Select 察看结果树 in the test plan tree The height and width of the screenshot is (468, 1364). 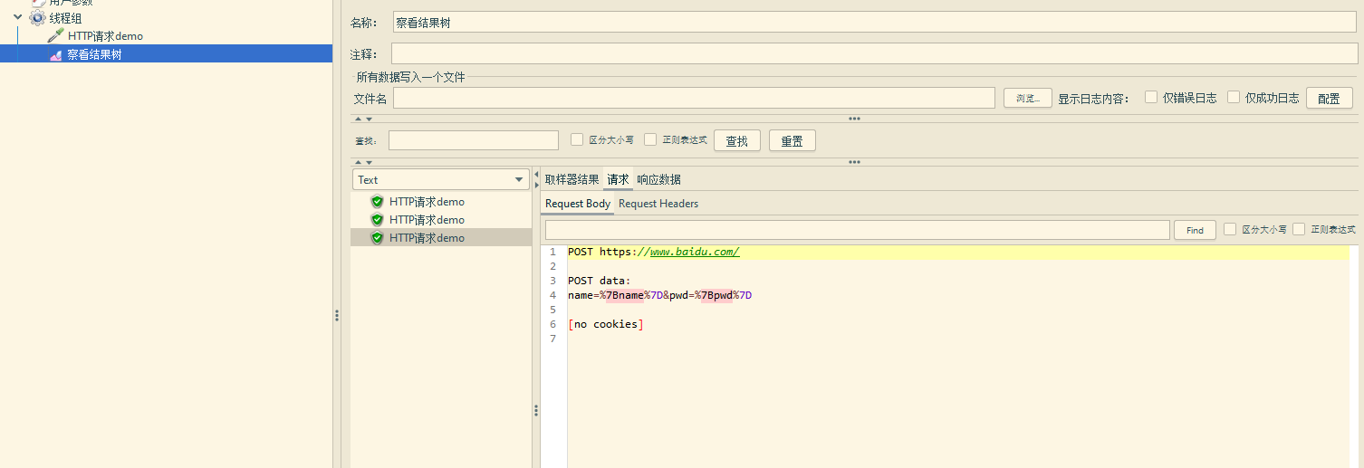coord(94,54)
